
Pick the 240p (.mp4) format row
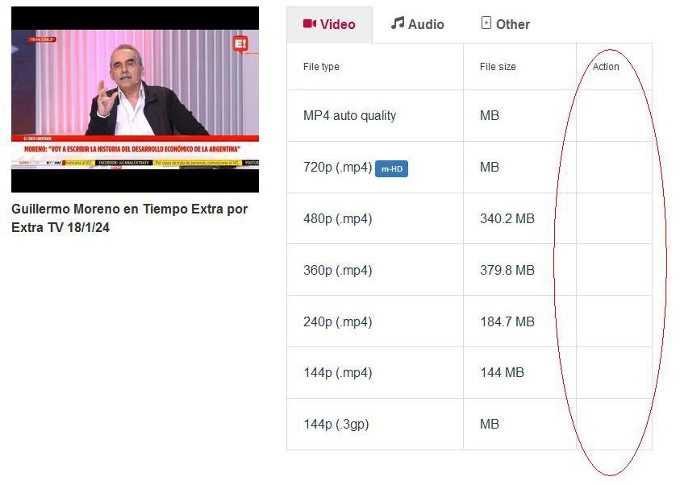tap(469, 321)
